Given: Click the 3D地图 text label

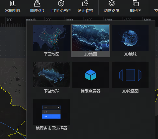Looking at the screenshot, I should coord(91,54).
